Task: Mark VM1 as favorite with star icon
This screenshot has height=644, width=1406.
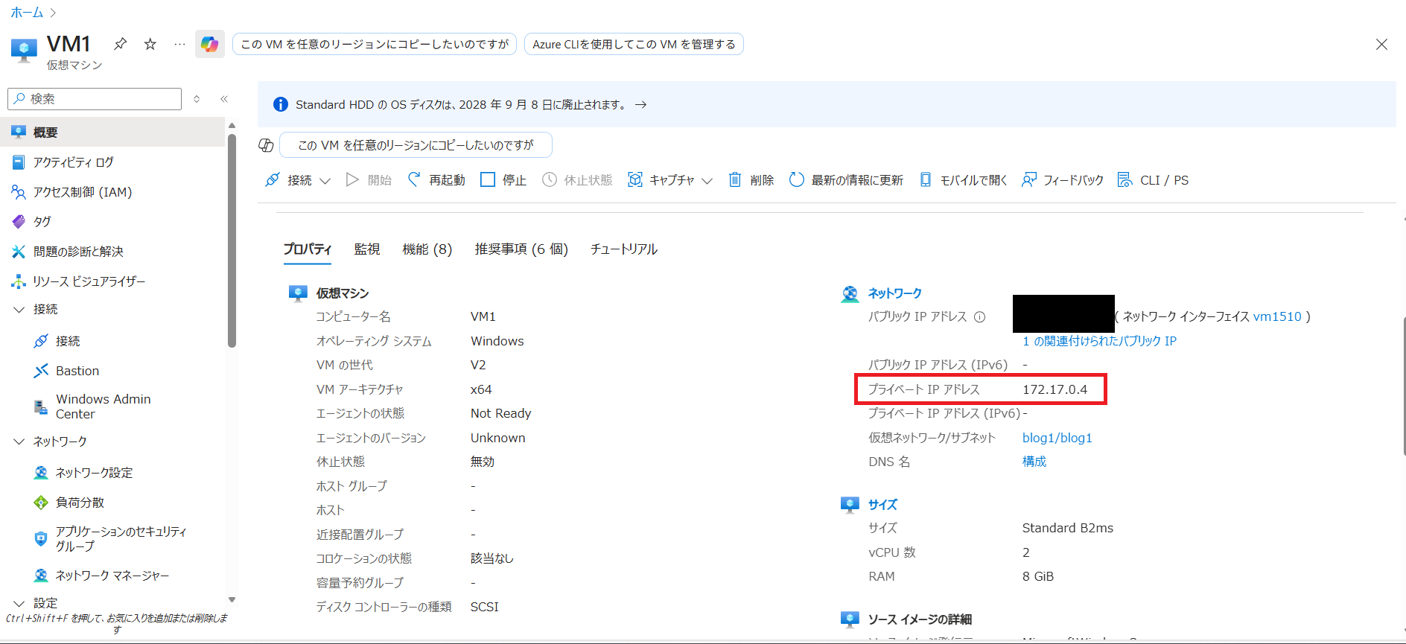Action: point(150,44)
